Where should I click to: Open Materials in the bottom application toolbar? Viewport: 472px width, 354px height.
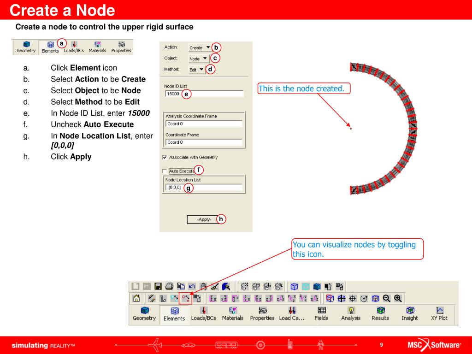(233, 314)
